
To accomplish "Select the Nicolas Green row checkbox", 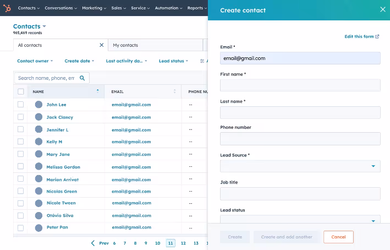I will (21, 191).
